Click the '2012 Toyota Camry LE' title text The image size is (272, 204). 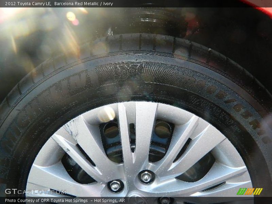28,4
